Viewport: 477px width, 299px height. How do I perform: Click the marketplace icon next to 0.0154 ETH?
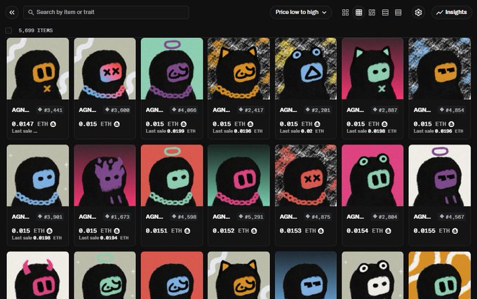coord(388,231)
